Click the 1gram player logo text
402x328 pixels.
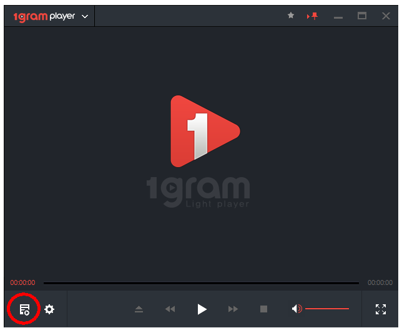coord(44,17)
